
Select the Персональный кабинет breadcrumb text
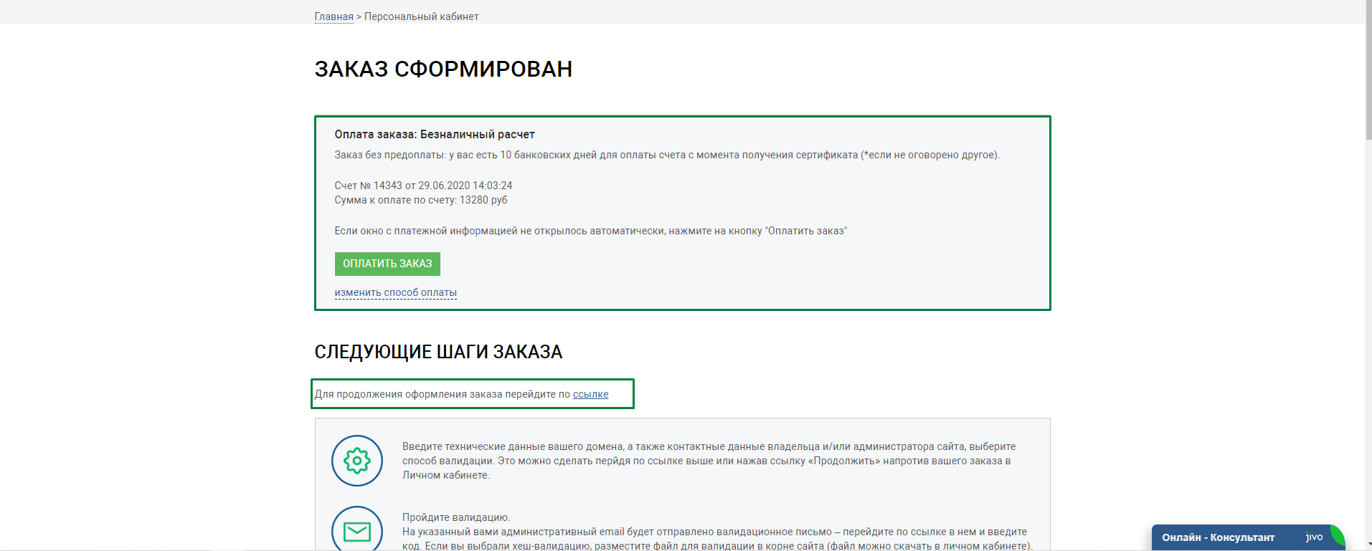click(x=422, y=16)
